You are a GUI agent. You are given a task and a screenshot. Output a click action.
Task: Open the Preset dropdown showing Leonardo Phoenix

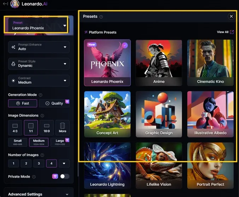(x=39, y=25)
